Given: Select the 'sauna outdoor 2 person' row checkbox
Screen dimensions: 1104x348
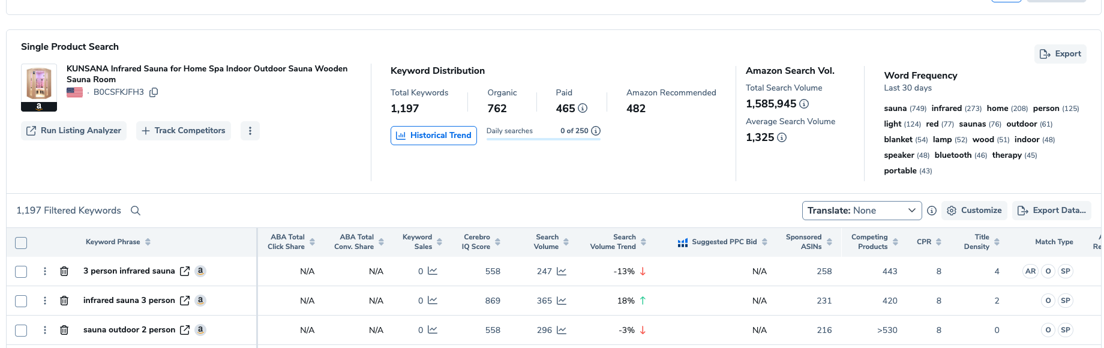Looking at the screenshot, I should (x=21, y=331).
